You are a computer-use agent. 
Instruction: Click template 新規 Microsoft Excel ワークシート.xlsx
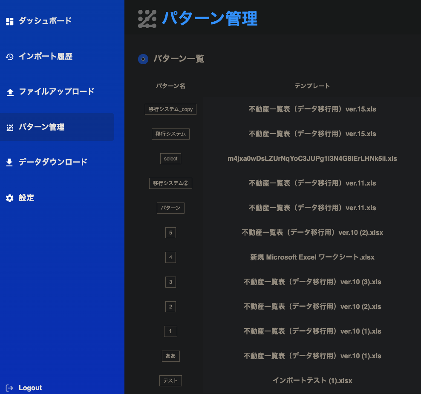[x=312, y=257]
